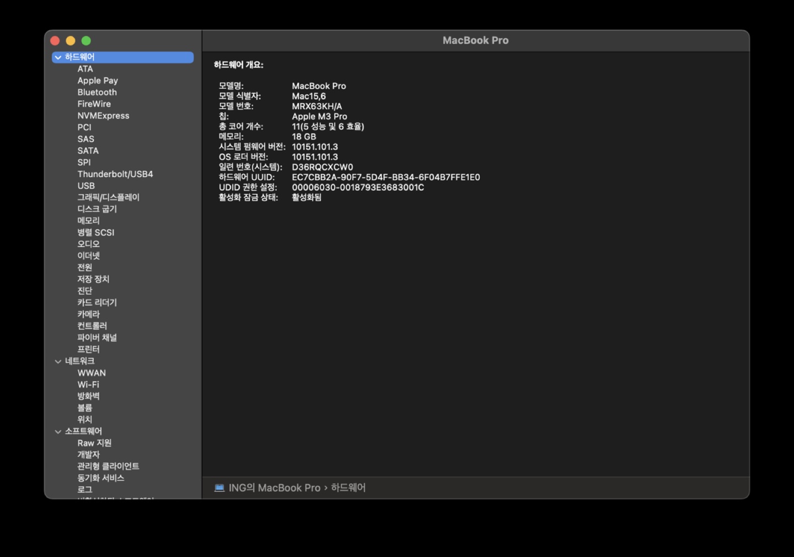Click the serial number D36RQCXCW0

pyautogui.click(x=323, y=167)
